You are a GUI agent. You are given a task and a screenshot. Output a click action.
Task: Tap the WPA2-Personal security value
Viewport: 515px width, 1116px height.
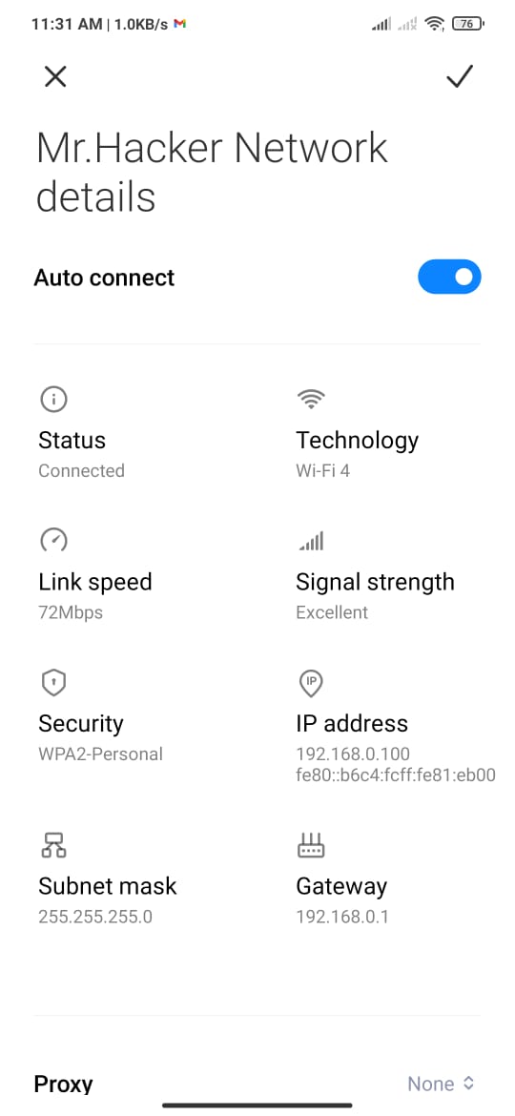coord(100,754)
